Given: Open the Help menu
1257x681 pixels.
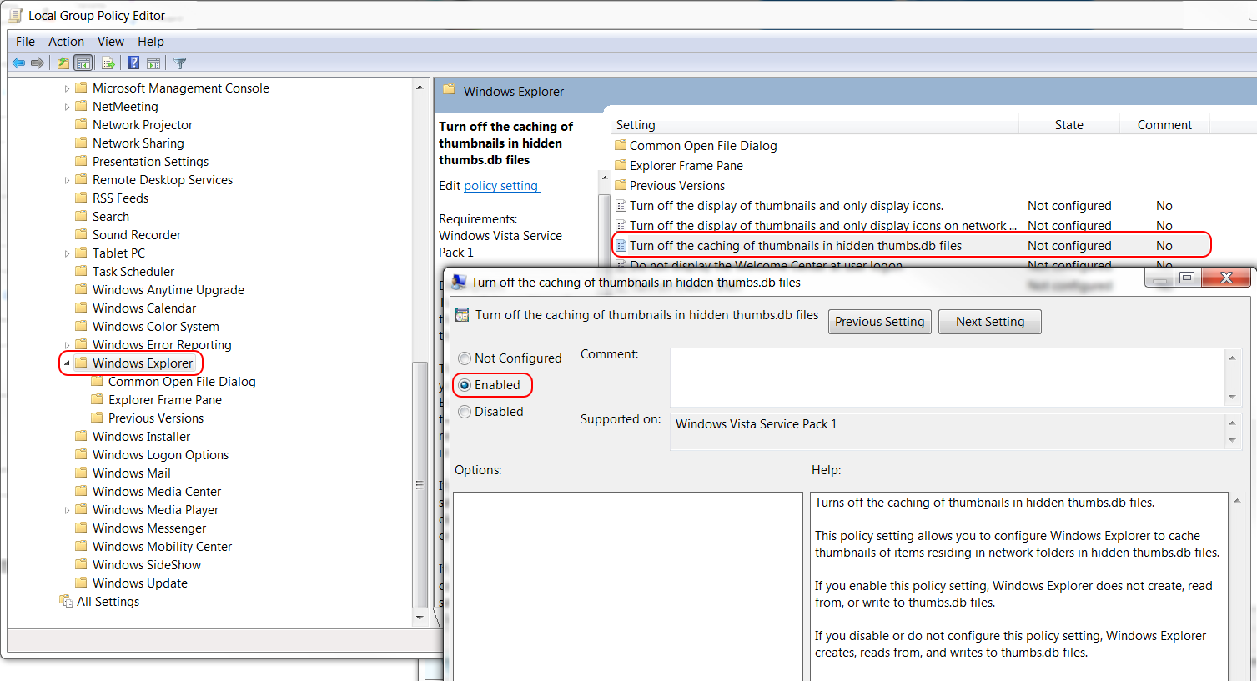Looking at the screenshot, I should pos(151,42).
